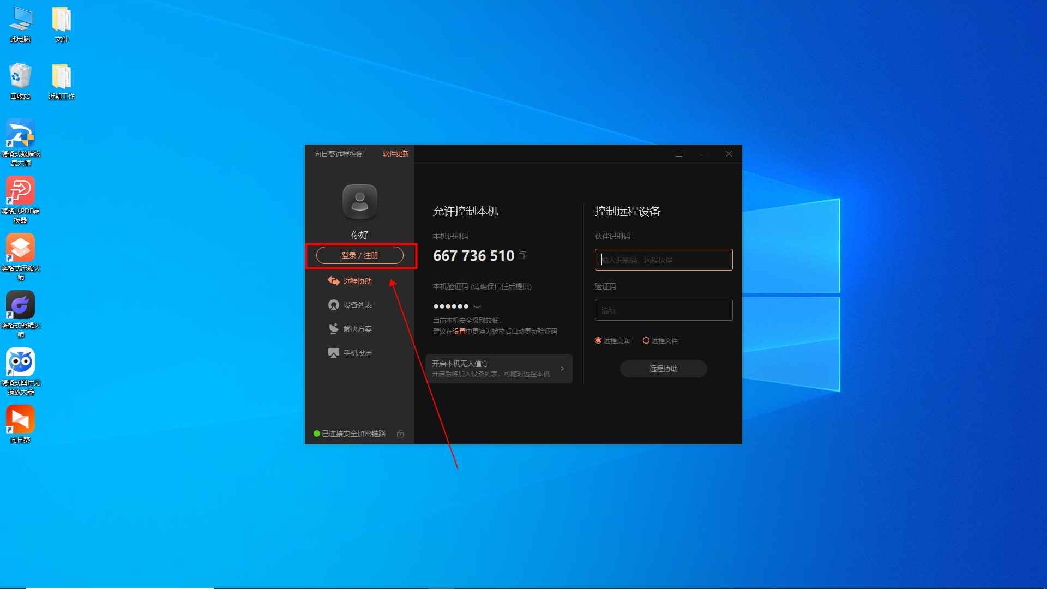Select 远程文件 radio option

(x=646, y=340)
